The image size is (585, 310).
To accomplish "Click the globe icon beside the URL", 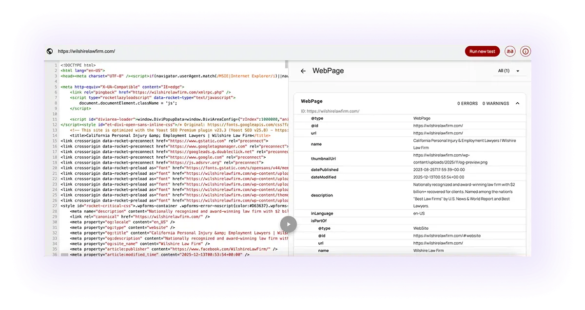I will [x=50, y=51].
